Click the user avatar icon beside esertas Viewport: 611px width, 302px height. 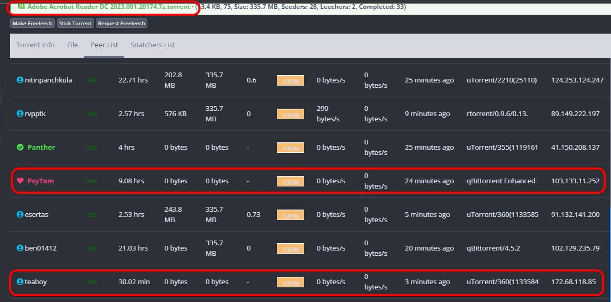20,214
